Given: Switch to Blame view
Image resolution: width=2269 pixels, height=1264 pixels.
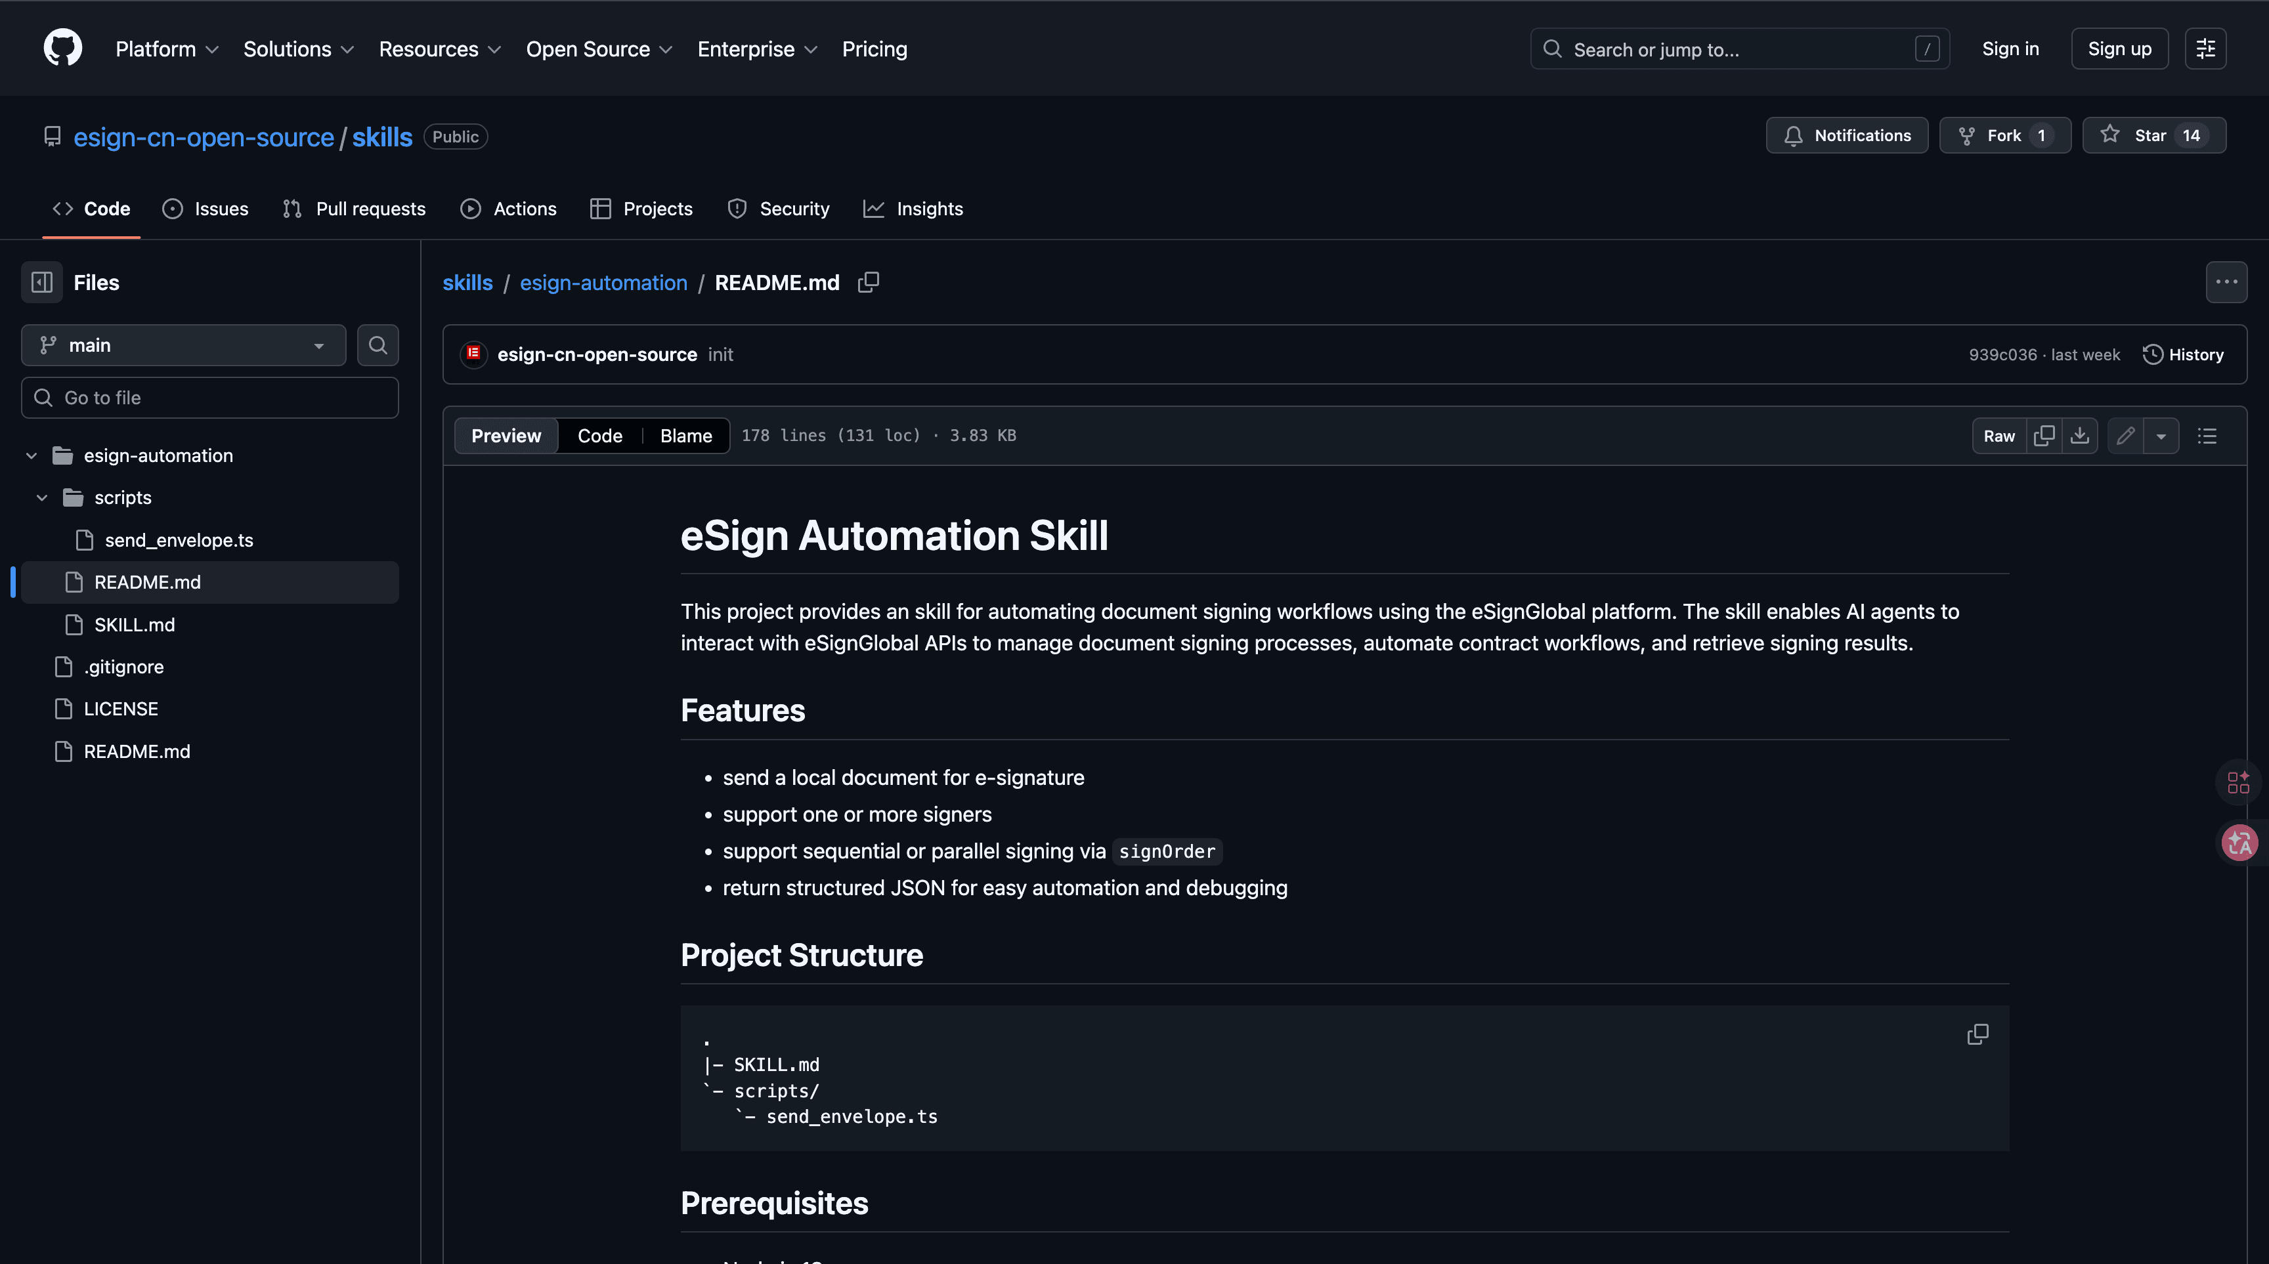Looking at the screenshot, I should [685, 436].
